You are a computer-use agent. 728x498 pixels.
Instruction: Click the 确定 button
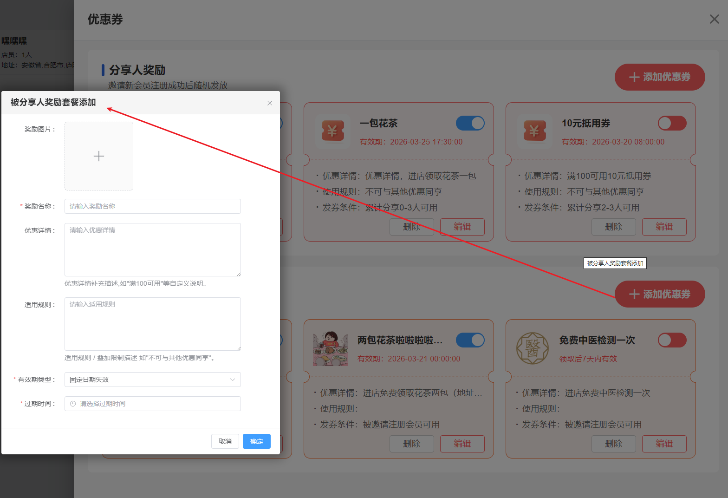257,441
